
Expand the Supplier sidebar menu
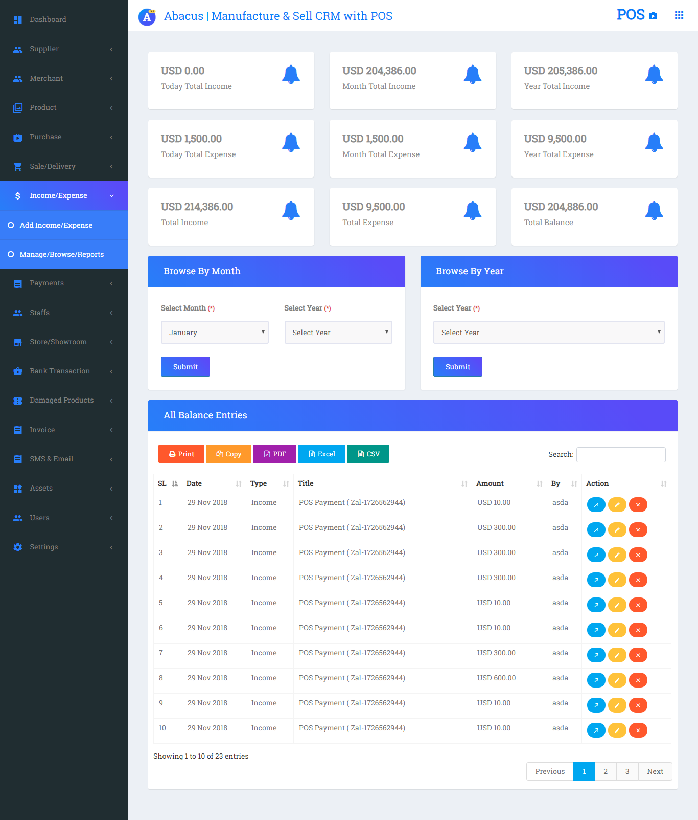click(64, 49)
